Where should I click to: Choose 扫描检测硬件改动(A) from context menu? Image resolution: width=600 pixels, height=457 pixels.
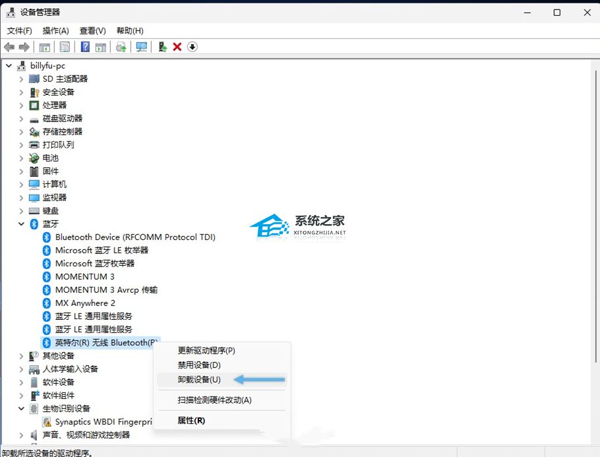tap(222, 400)
